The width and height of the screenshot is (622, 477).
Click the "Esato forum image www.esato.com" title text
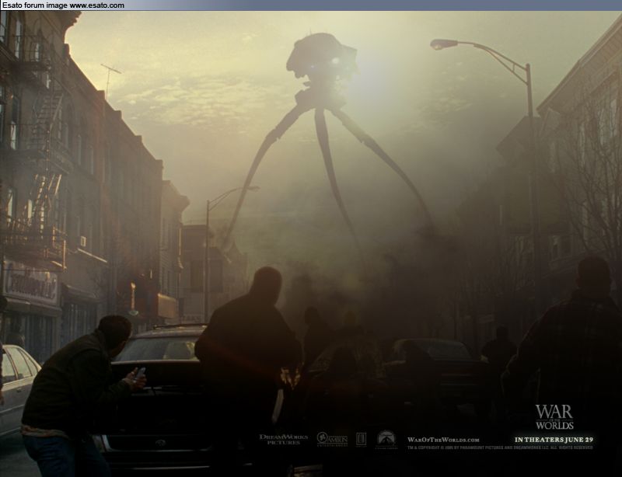(x=63, y=5)
